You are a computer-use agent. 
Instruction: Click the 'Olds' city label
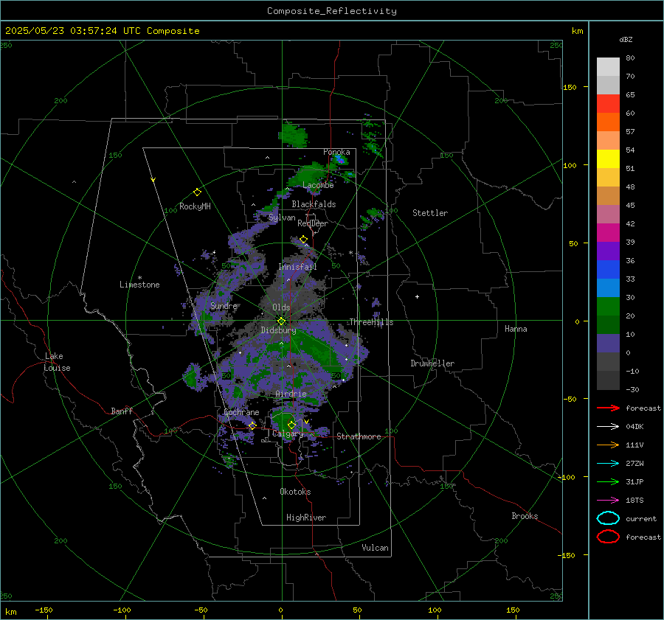coord(281,307)
